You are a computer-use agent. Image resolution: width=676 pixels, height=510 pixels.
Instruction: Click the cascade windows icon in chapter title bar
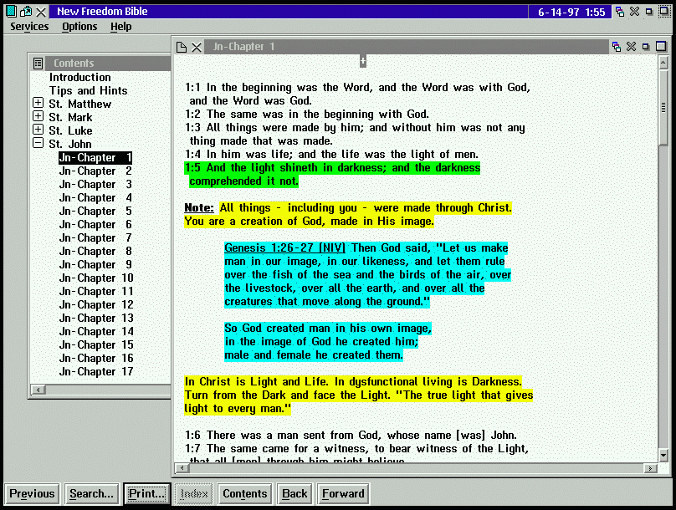617,47
